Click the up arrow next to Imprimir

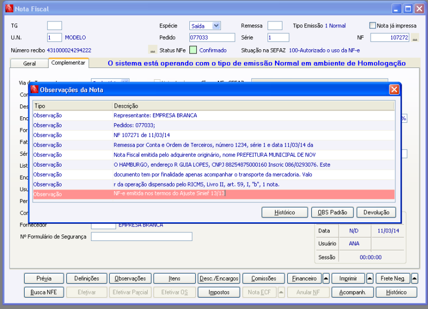(370, 278)
